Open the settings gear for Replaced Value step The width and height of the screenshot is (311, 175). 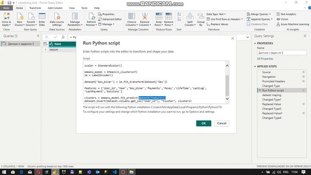click(x=303, y=104)
